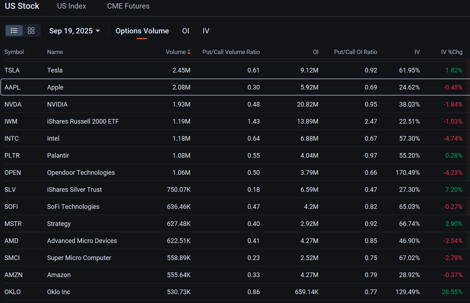
Task: Select the list view icon
Action: coord(14,31)
